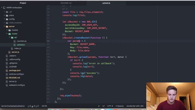
Task: Expand the .git folder chevron
Action: click(4, 12)
